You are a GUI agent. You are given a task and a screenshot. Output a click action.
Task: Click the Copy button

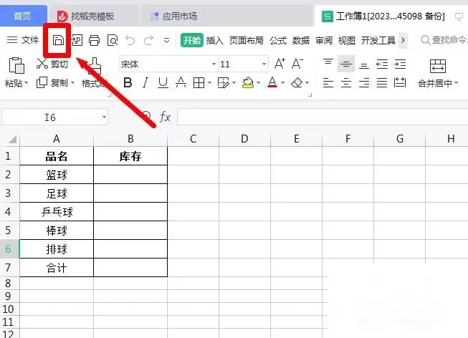click(x=52, y=82)
